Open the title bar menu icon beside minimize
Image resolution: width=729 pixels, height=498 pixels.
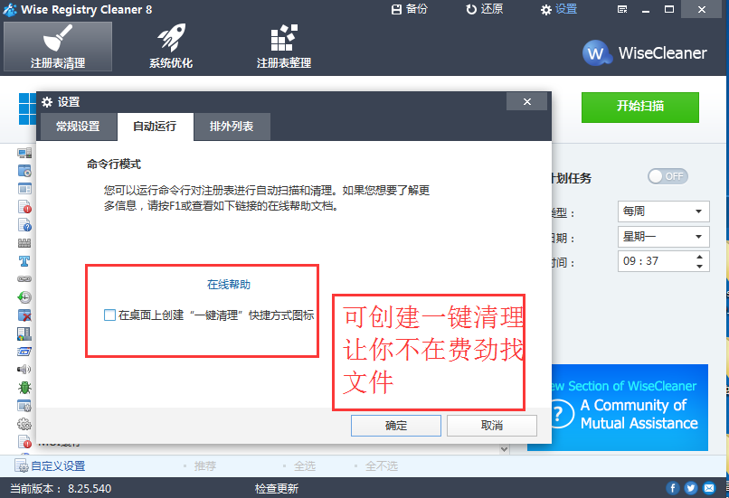(622, 9)
